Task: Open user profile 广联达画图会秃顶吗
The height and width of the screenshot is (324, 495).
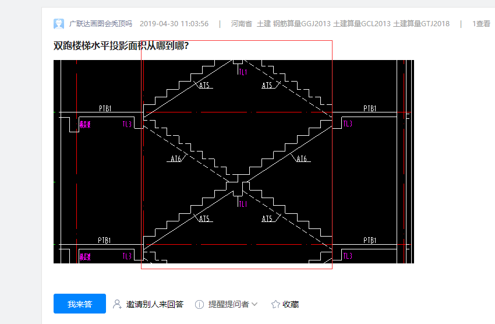Action: (x=101, y=24)
